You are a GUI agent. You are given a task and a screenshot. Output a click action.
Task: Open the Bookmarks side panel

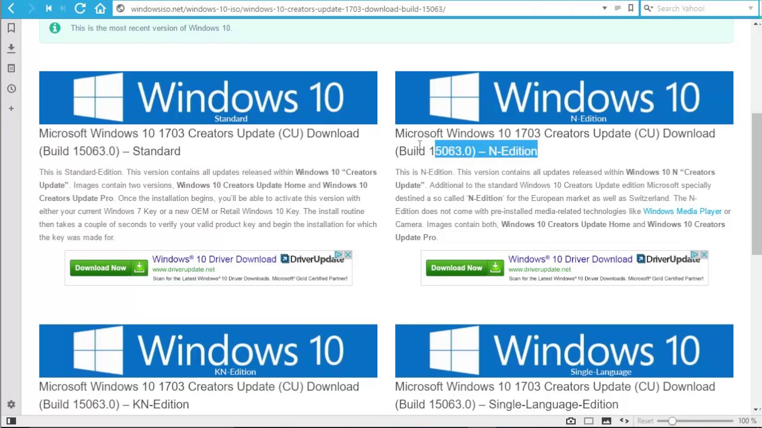(x=11, y=28)
